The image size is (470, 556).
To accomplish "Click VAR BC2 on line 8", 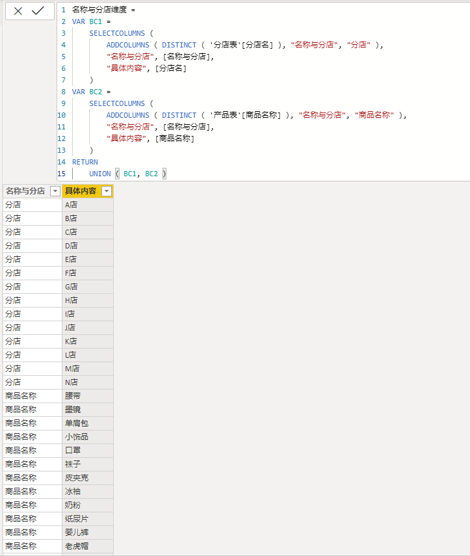I will click(x=87, y=92).
